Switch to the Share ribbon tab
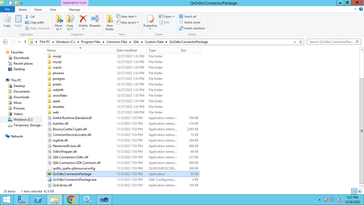The width and height of the screenshot is (364, 205). pos(38,10)
